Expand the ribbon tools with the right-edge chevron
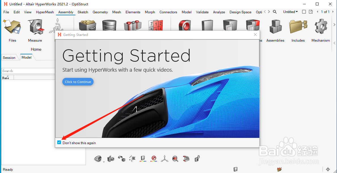337x173 pixels. tap(334, 24)
